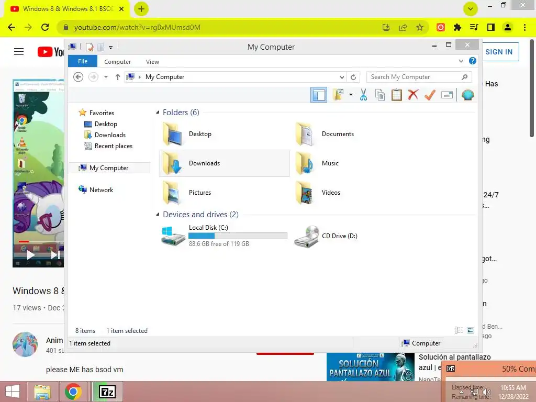Click the email envelope toolbar icon
536x402 pixels.
[447, 95]
